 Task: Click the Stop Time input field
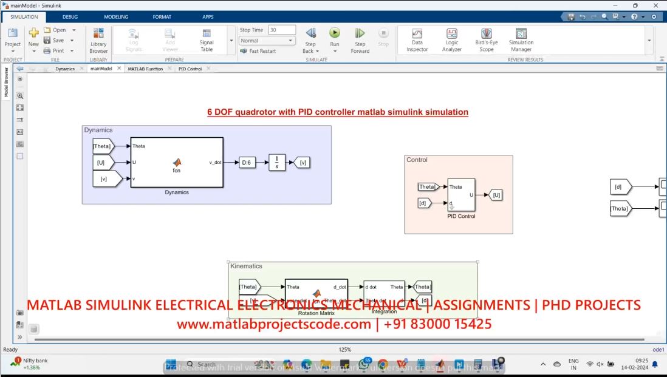(281, 30)
